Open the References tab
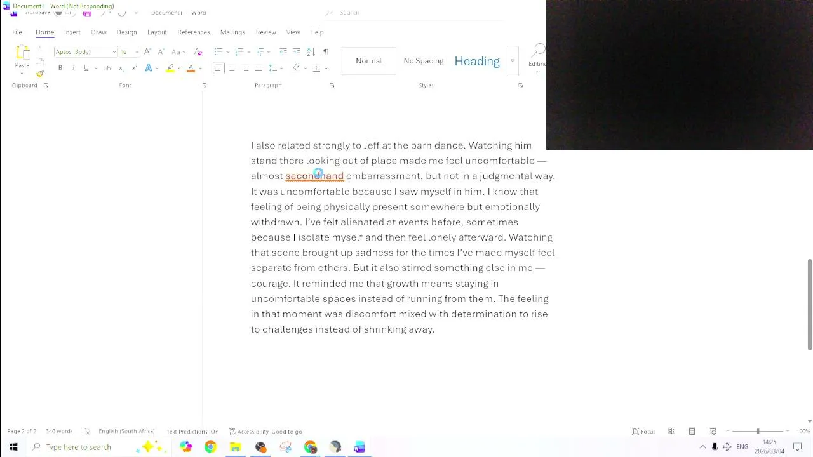Screen dimensions: 813x457 194,32
